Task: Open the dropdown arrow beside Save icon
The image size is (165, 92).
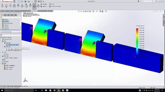Action: pos(27,1)
